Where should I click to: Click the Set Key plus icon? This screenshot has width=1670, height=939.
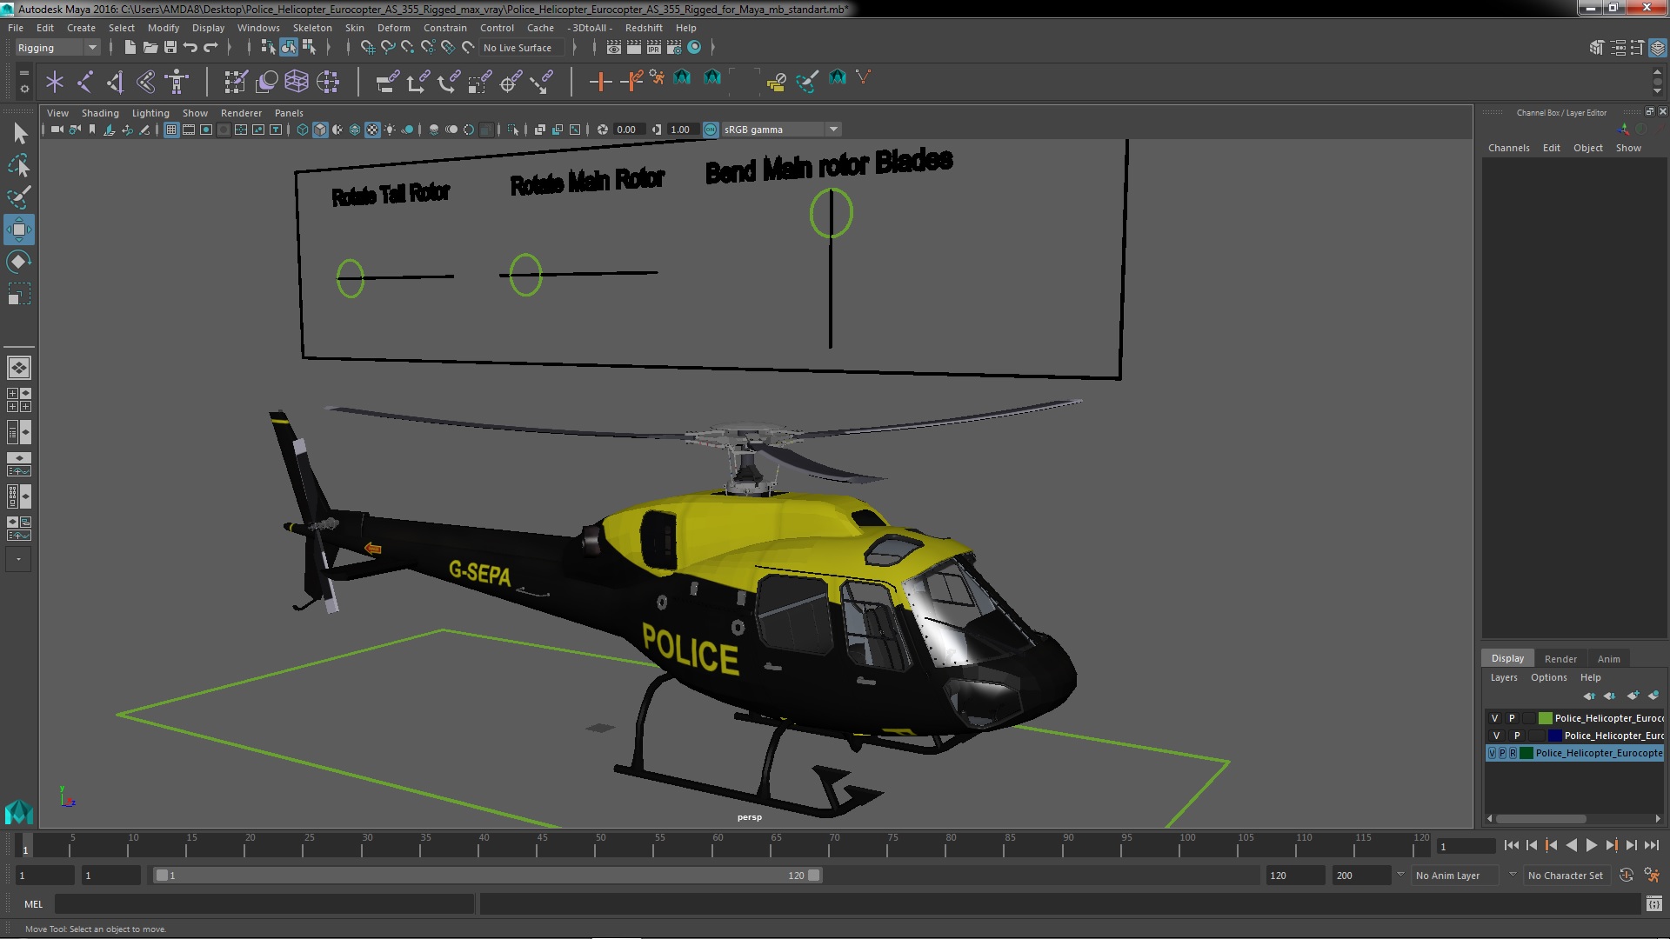[599, 82]
